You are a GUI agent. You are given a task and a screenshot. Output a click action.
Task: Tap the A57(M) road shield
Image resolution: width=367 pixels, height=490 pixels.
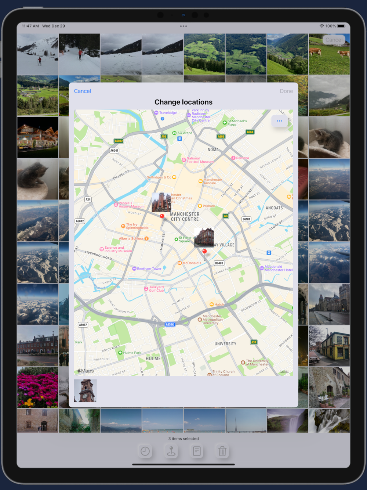[170, 324]
